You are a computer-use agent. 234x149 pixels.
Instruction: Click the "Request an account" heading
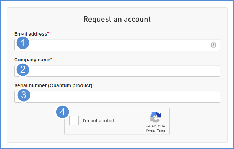click(117, 19)
